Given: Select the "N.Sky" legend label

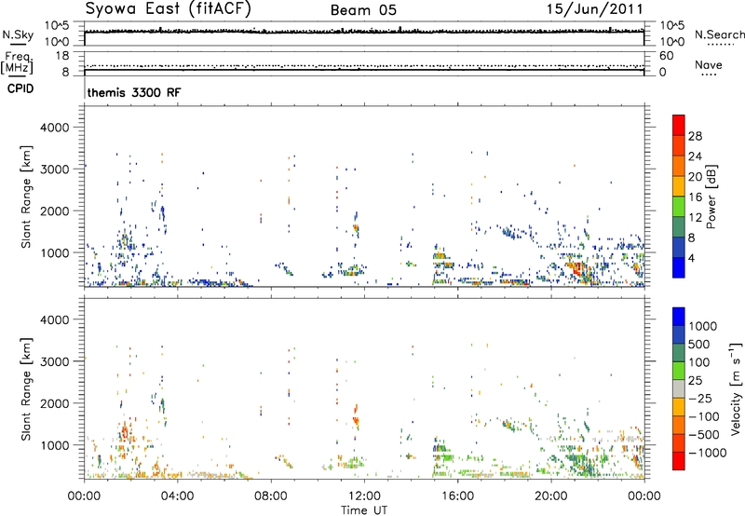Looking at the screenshot, I should tap(18, 34).
